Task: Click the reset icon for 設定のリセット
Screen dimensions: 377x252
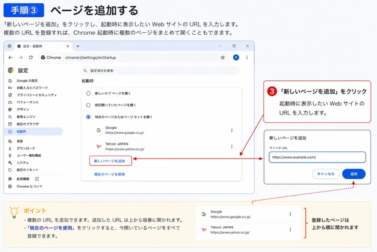Action: (10, 170)
